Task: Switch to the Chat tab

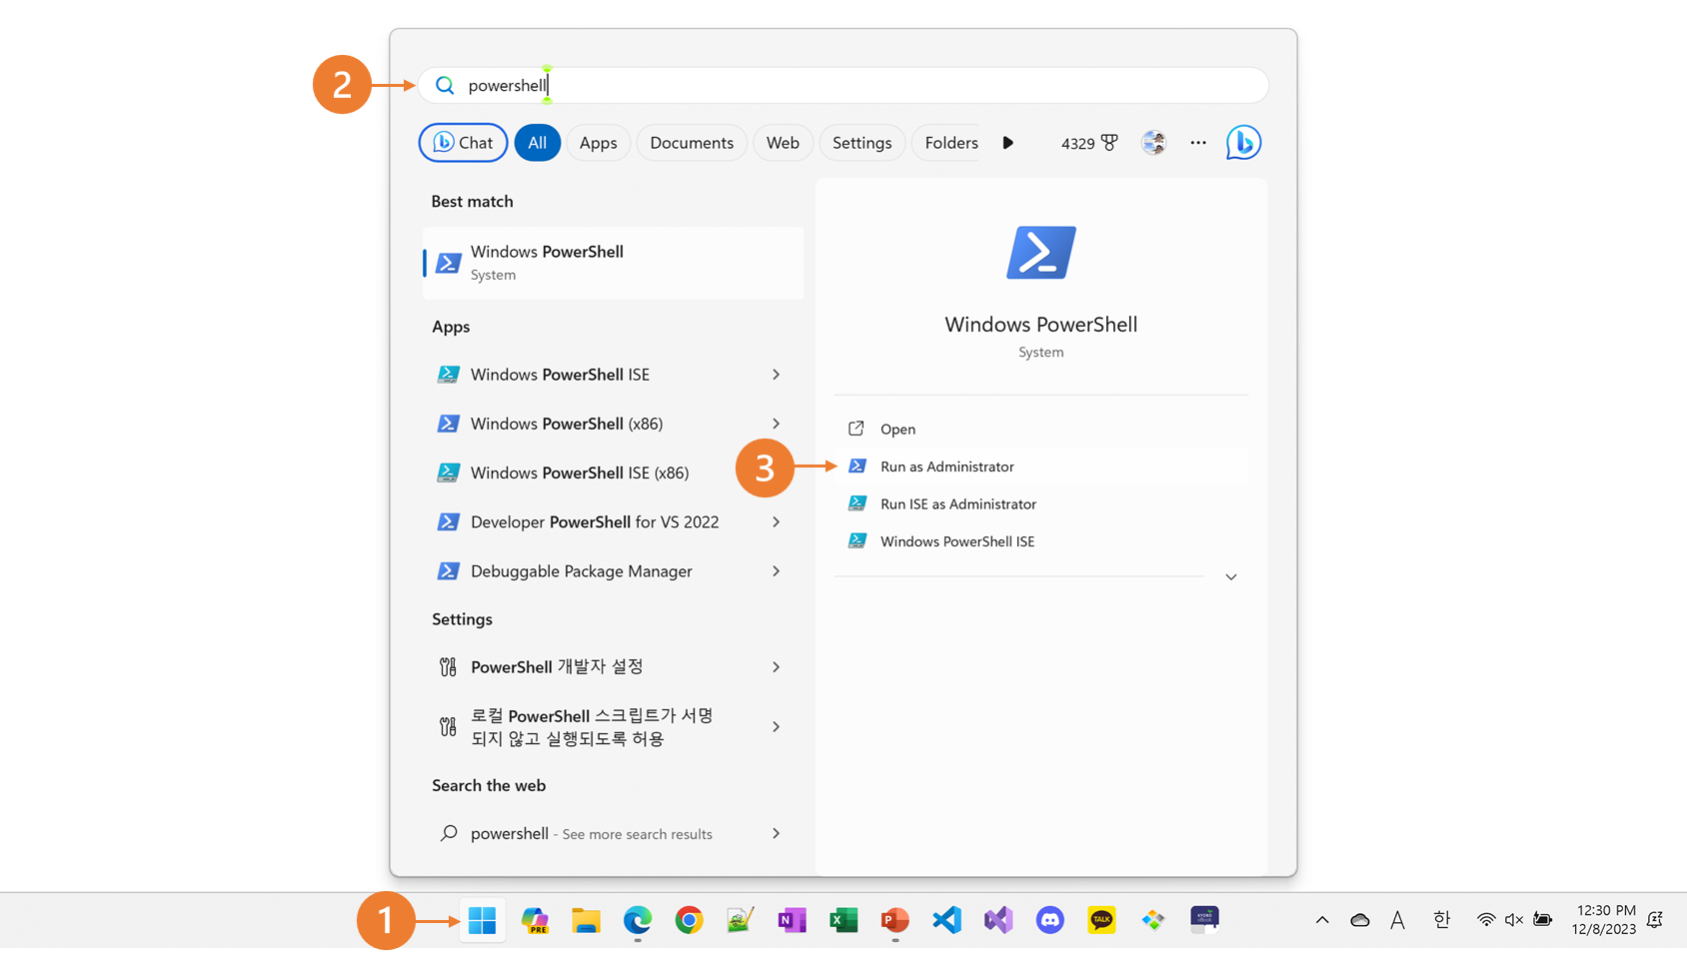Action: point(463,143)
